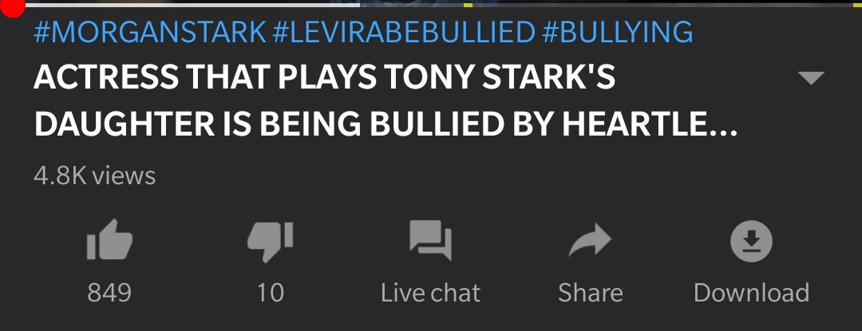Tap the Share arrow icon

tap(590, 240)
